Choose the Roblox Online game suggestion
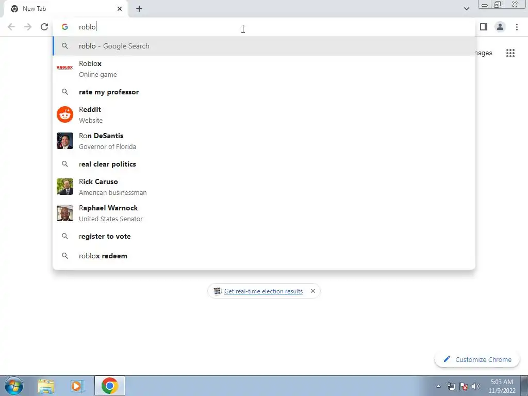This screenshot has height=396, width=528. coord(264,69)
